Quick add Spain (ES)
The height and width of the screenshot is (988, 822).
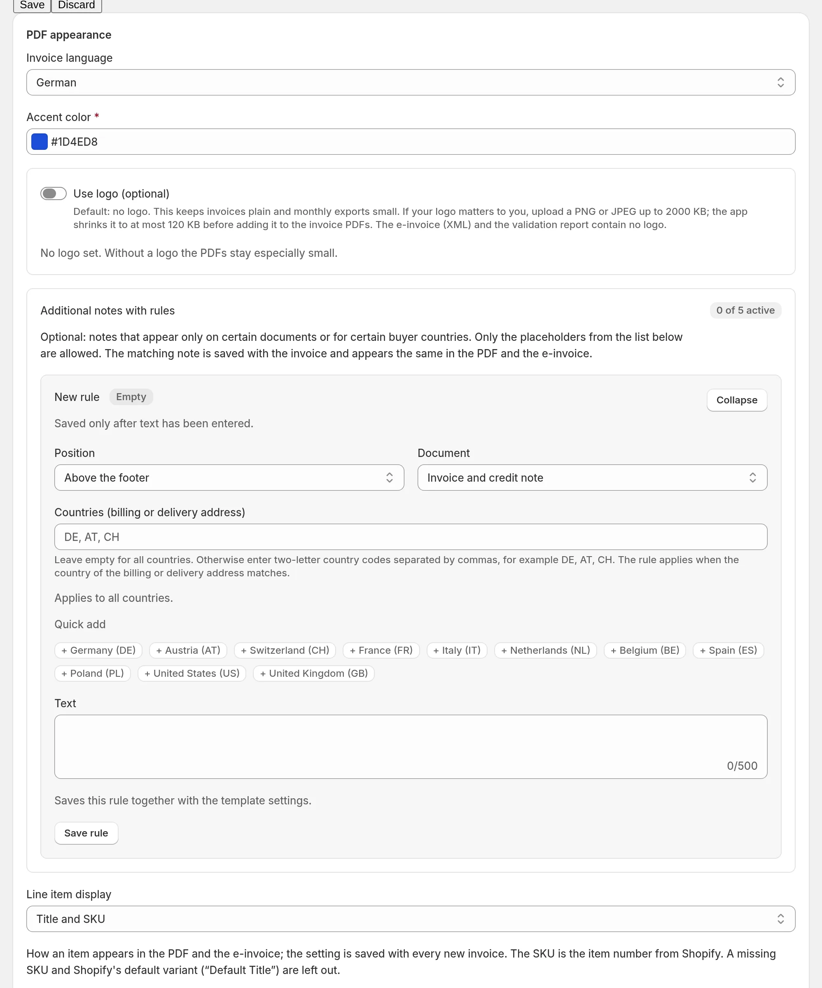coord(728,650)
